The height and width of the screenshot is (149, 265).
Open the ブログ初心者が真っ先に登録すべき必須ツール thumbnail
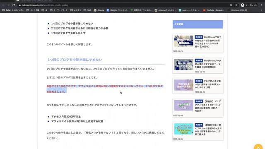point(184,85)
